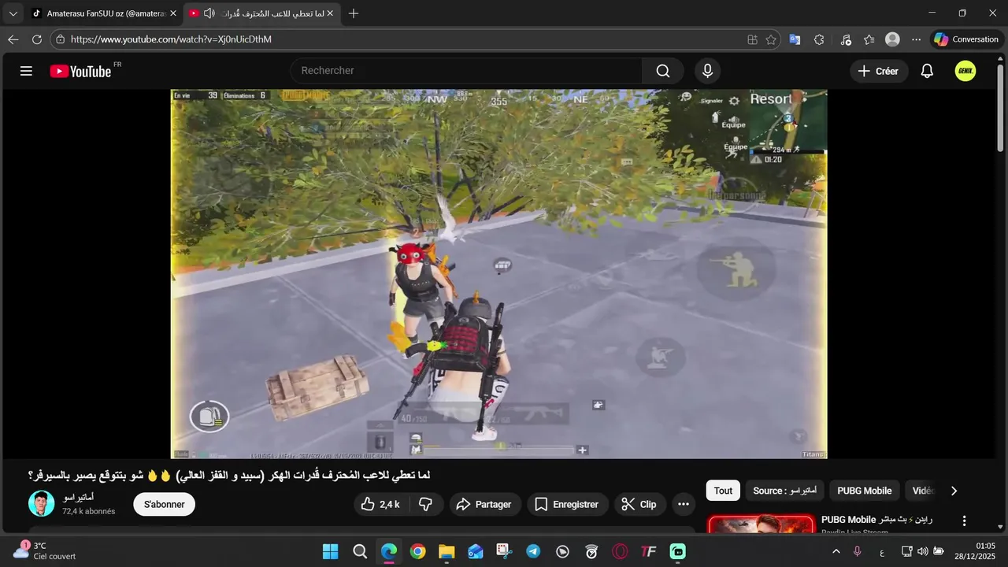Open the tab actions dropdown arrow
The height and width of the screenshot is (567, 1008).
coord(13,13)
